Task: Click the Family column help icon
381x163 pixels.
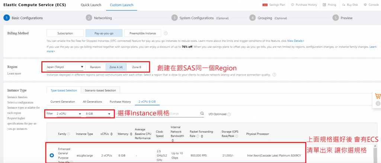Action: coord(68,134)
